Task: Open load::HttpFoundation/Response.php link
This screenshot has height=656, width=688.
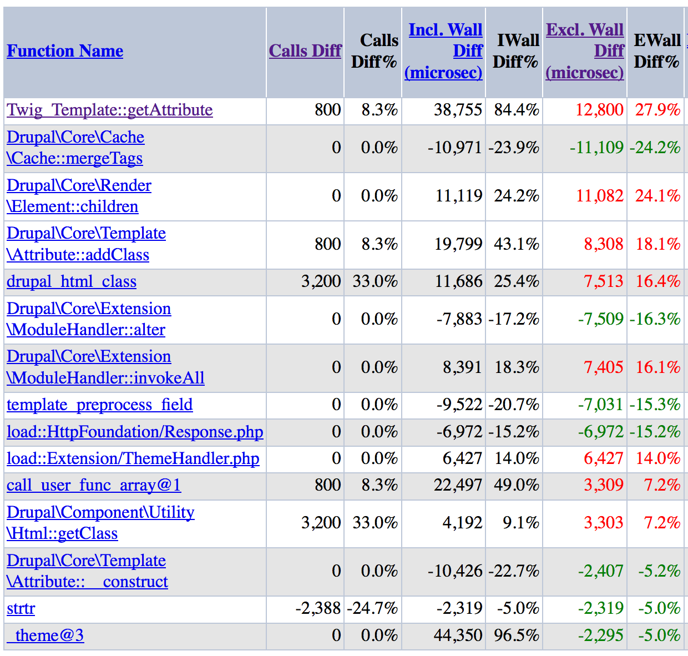Action: 135,432
